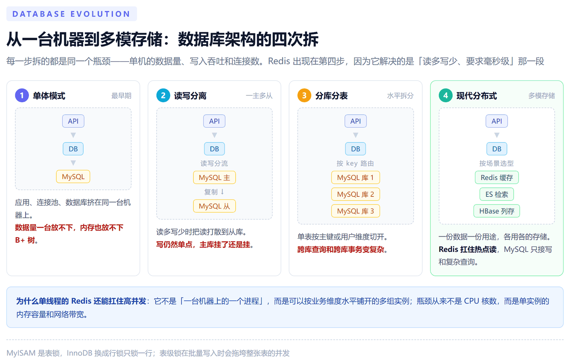This screenshot has width=570, height=364.
Task: Click the DATABASE EVOLUTION badge
Action: coord(71,14)
